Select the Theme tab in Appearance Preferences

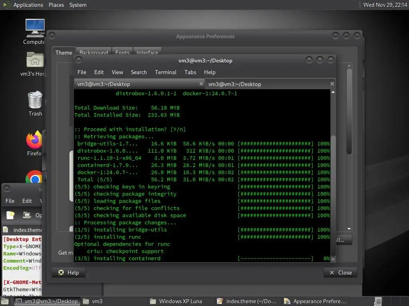[64, 53]
